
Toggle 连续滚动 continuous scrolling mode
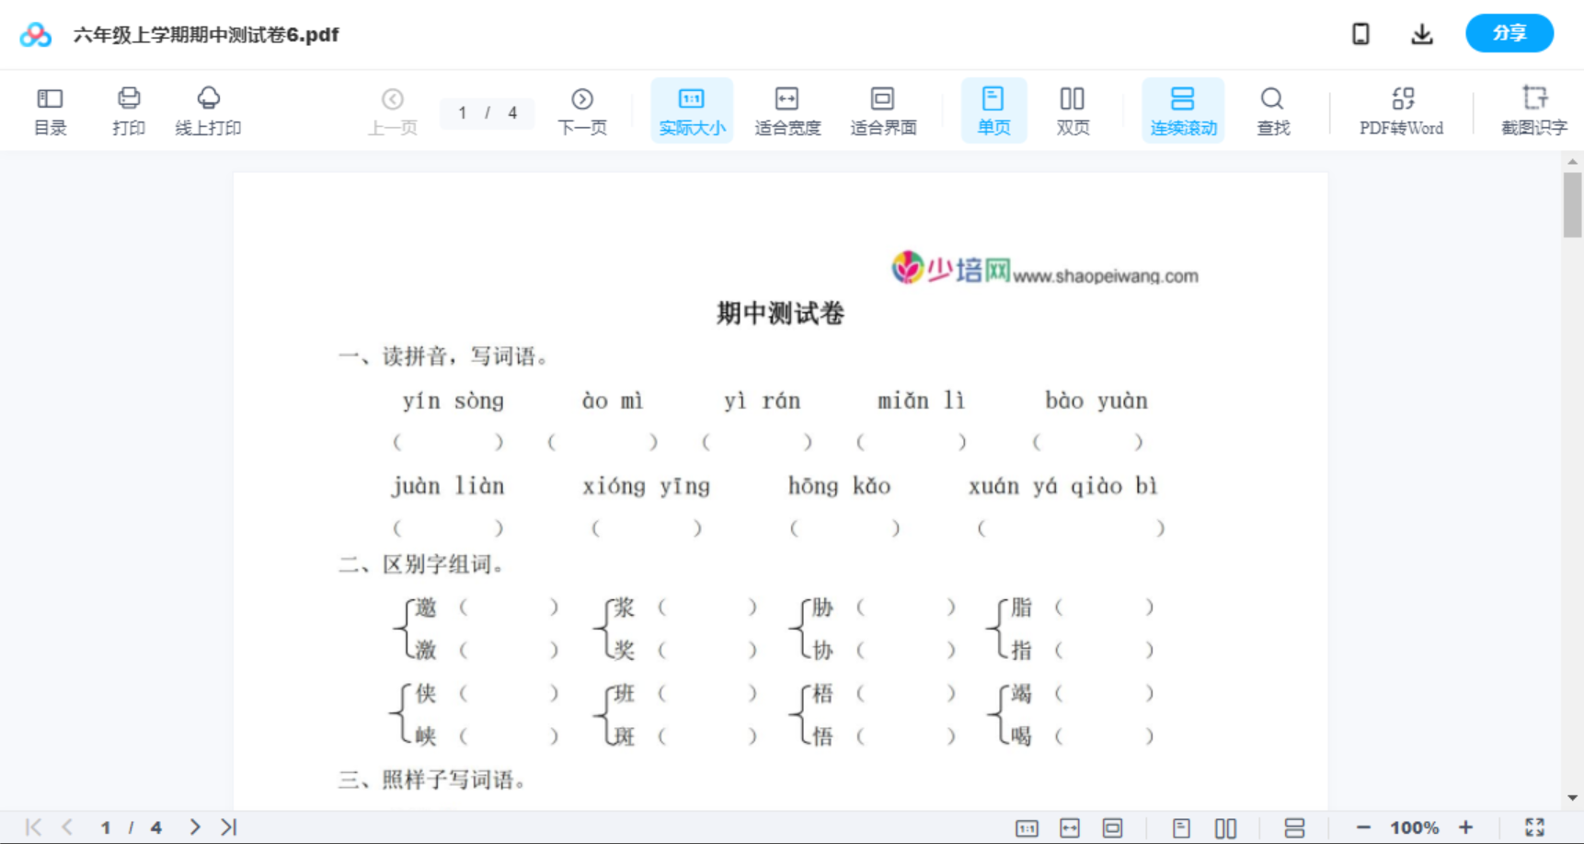tap(1183, 110)
